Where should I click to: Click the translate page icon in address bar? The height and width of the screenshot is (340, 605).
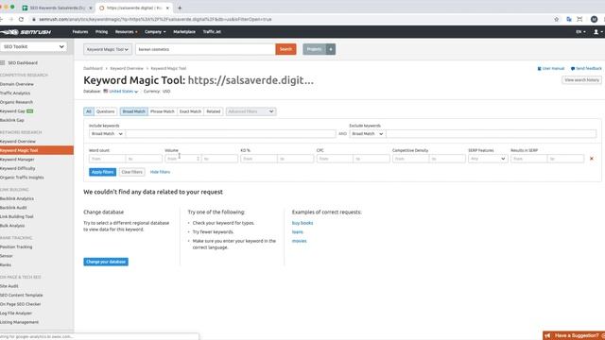click(569, 19)
